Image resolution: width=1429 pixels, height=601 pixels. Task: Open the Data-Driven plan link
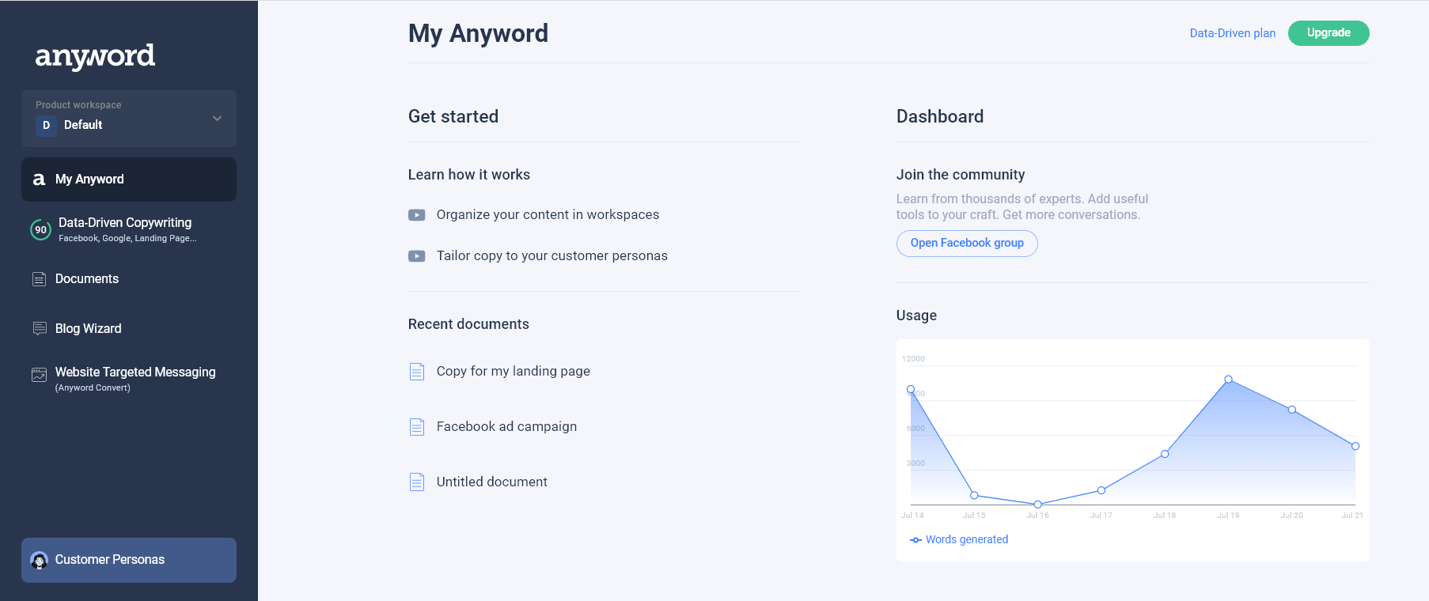pyautogui.click(x=1232, y=33)
